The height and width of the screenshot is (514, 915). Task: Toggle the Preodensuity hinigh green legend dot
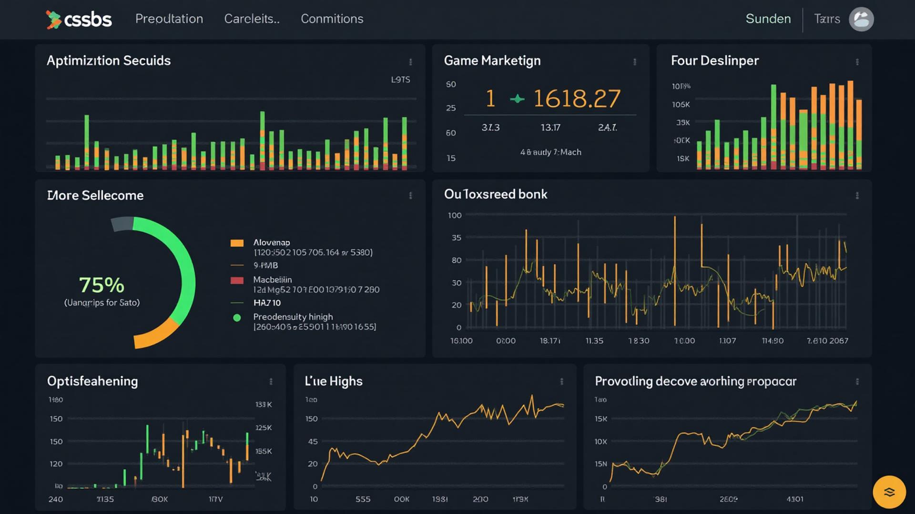click(x=237, y=317)
